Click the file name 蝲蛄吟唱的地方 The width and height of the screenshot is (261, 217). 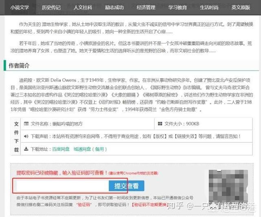[x=67, y=124]
